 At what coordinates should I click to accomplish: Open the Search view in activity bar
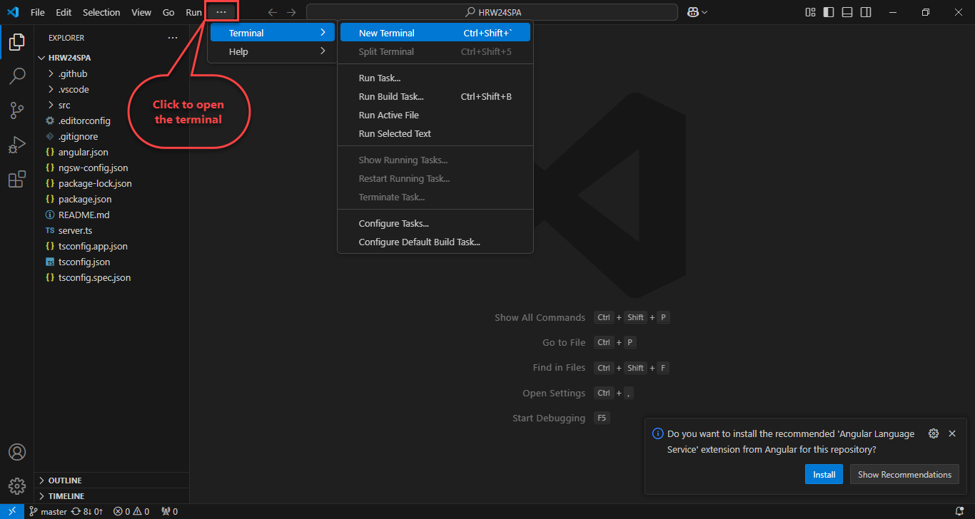coord(16,76)
